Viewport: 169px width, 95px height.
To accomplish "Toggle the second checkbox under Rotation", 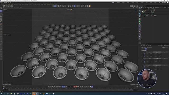I will coord(144,61).
